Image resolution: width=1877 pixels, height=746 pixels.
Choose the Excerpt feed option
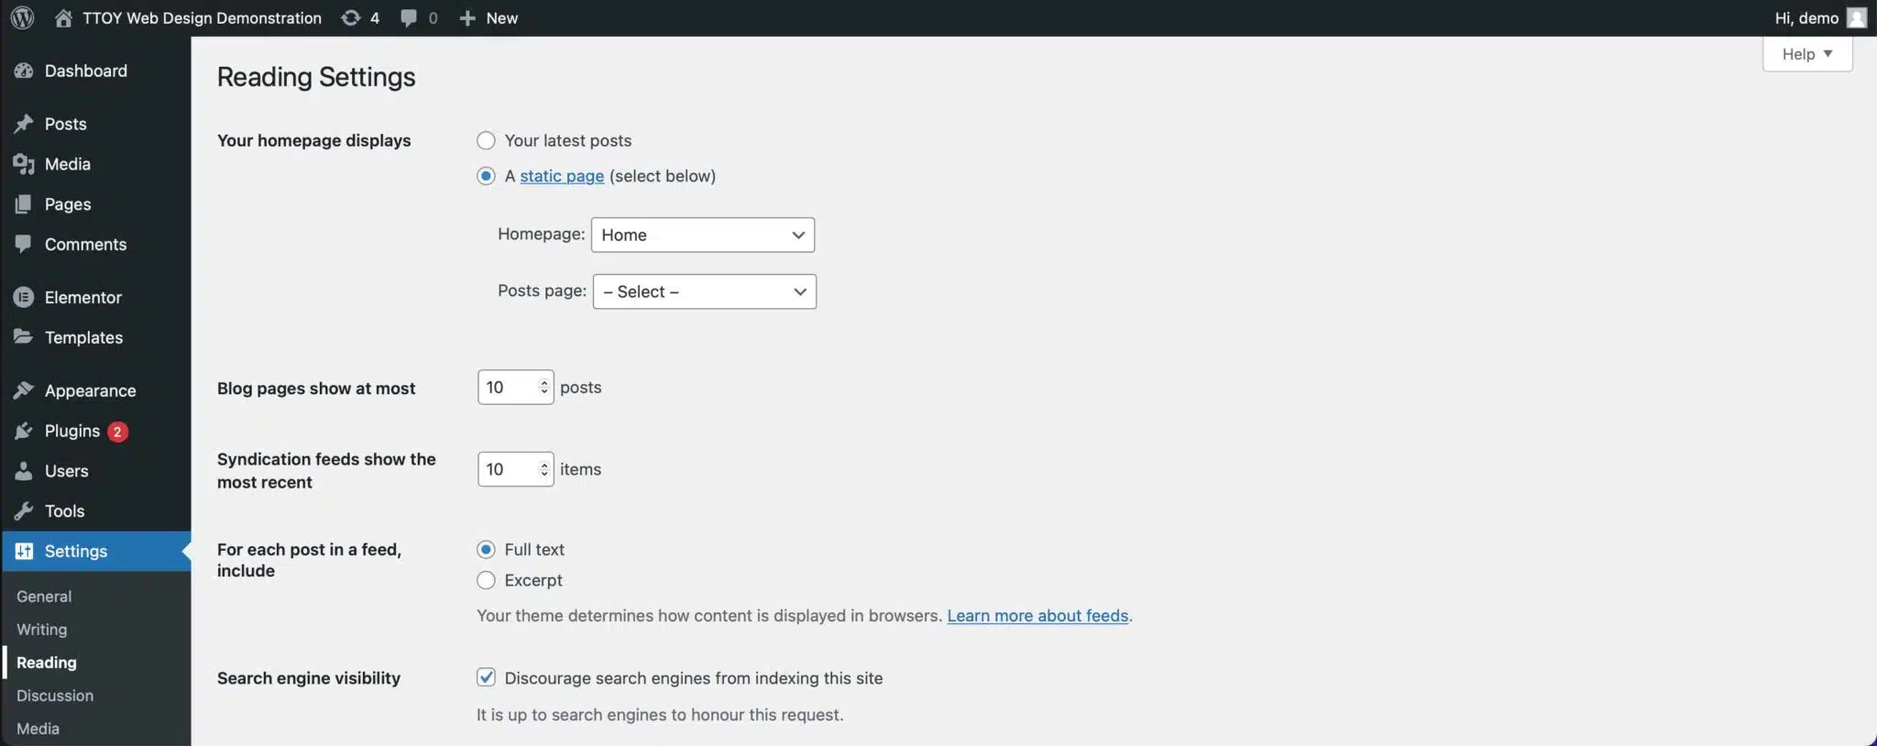[x=486, y=580]
